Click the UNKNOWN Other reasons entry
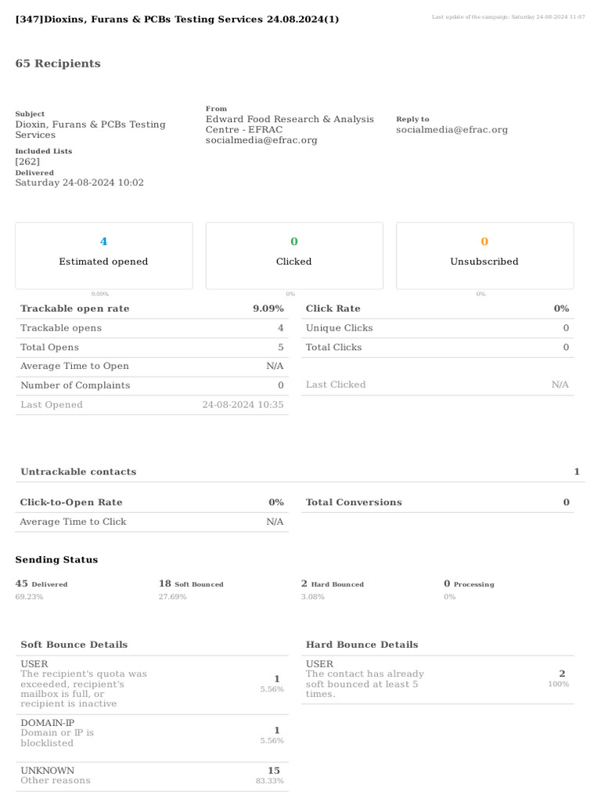The image size is (601, 802). click(152, 775)
